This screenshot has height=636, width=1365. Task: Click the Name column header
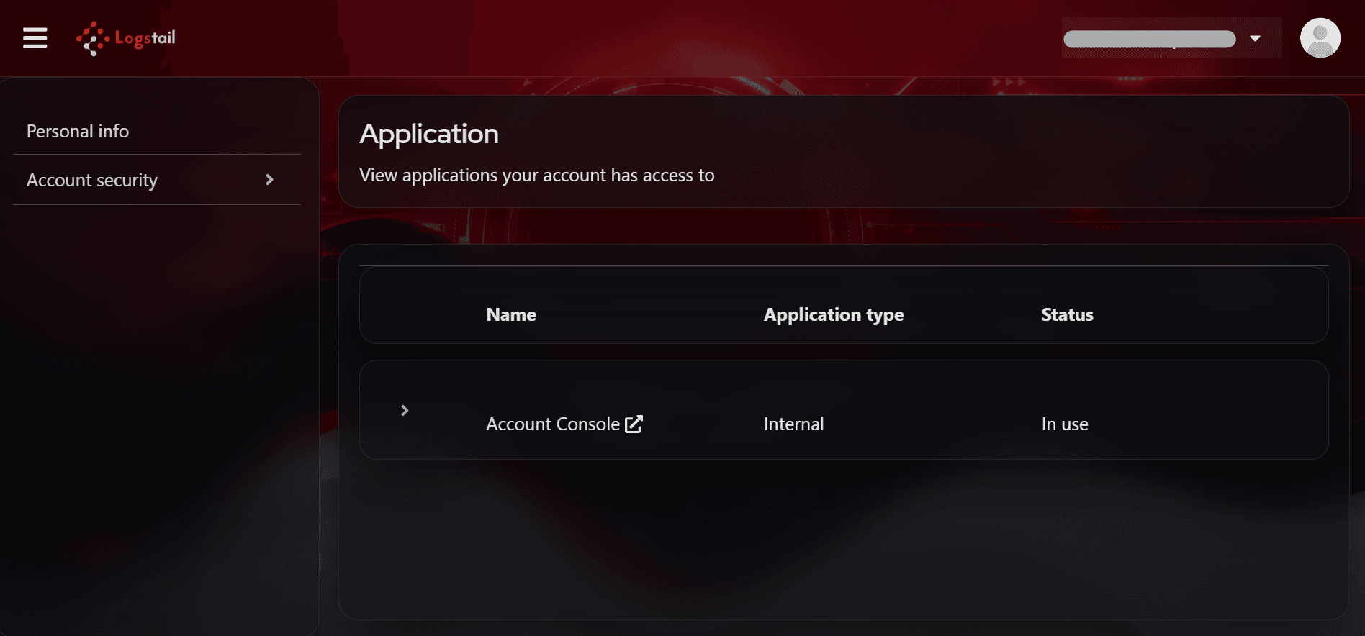click(511, 315)
